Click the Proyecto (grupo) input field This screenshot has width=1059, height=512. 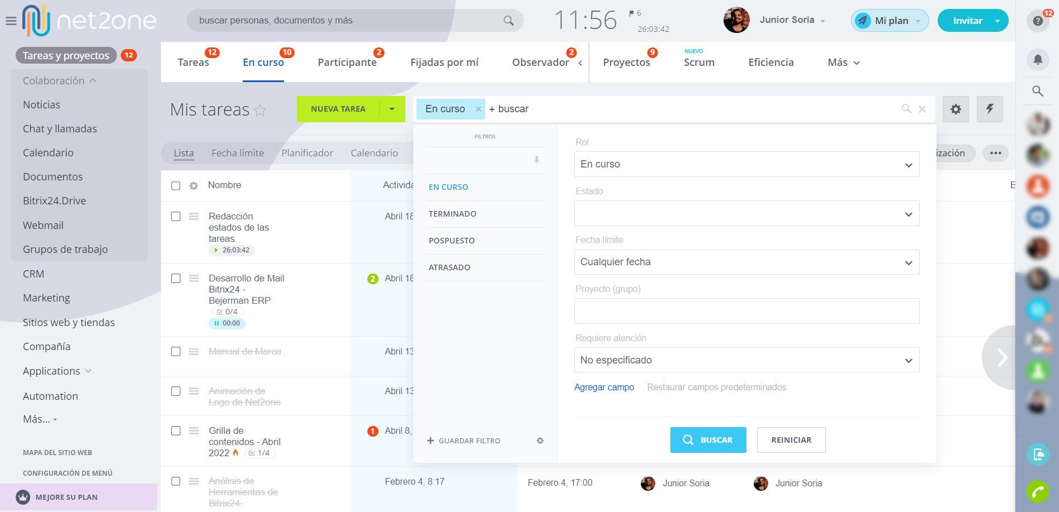pyautogui.click(x=746, y=311)
